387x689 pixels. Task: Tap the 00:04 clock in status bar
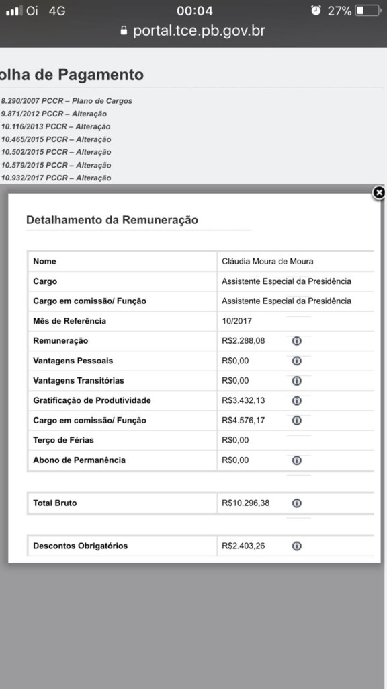(x=194, y=11)
